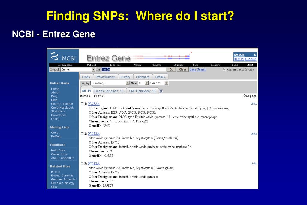Click the Register link

[251, 59]
